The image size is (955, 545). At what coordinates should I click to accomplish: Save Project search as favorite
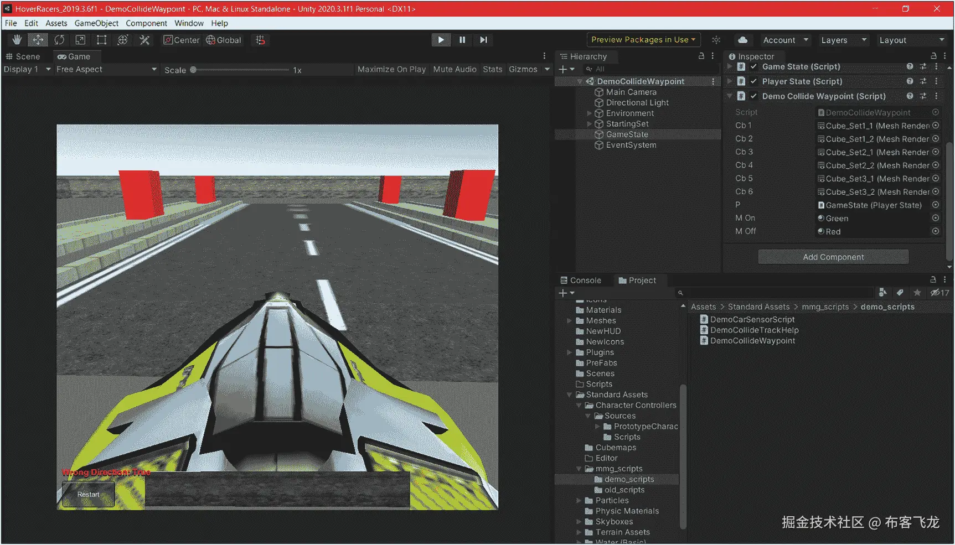click(x=917, y=293)
